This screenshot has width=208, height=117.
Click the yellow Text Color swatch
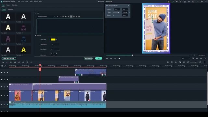click(x=53, y=40)
